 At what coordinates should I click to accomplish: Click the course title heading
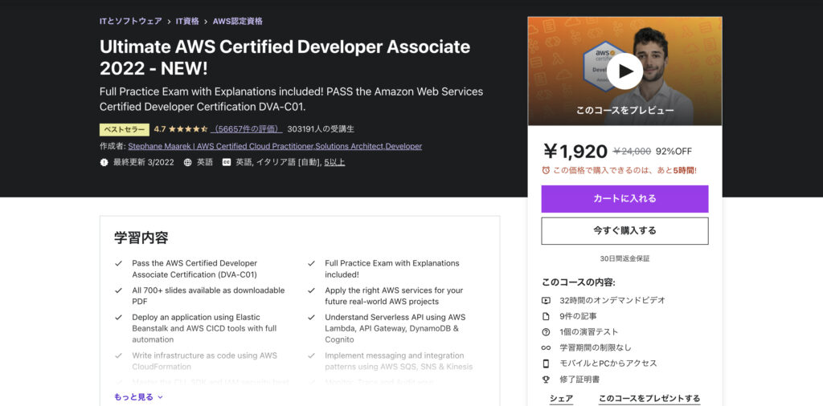(x=285, y=58)
